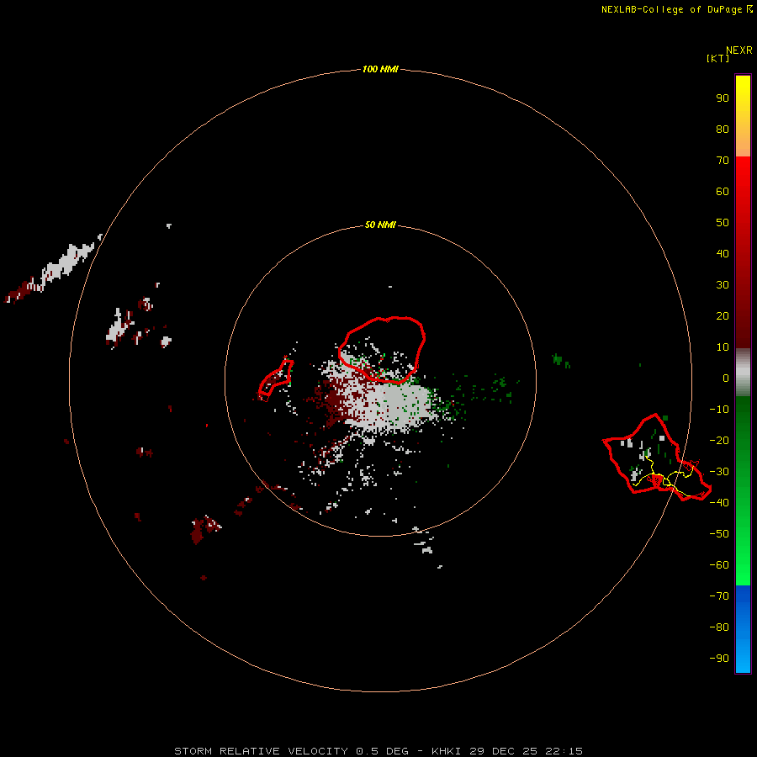Select the 70 value on the velocity scale
Image resolution: width=757 pixels, height=757 pixels.
723,161
